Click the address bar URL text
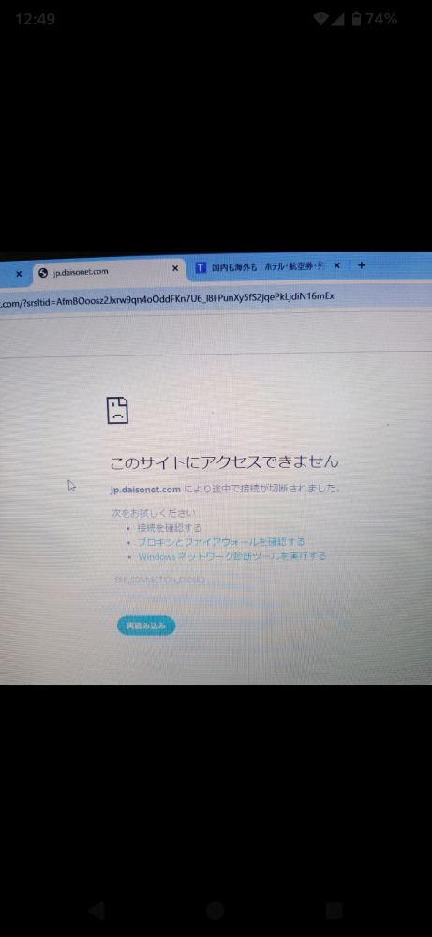Screen dimensions: 432x937 (167, 300)
